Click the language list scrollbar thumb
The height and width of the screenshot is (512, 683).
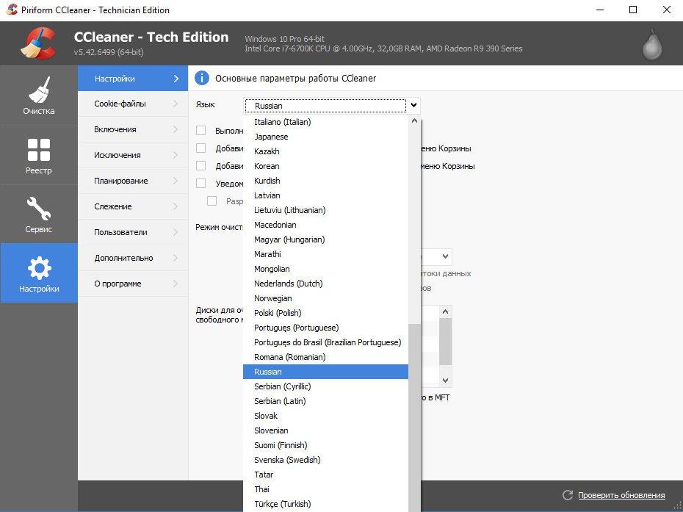click(414, 418)
